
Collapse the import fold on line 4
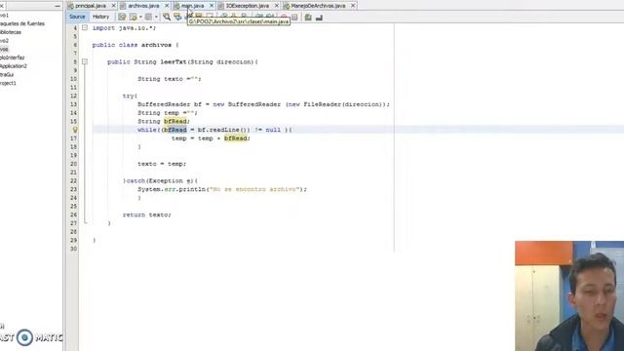[x=85, y=28]
